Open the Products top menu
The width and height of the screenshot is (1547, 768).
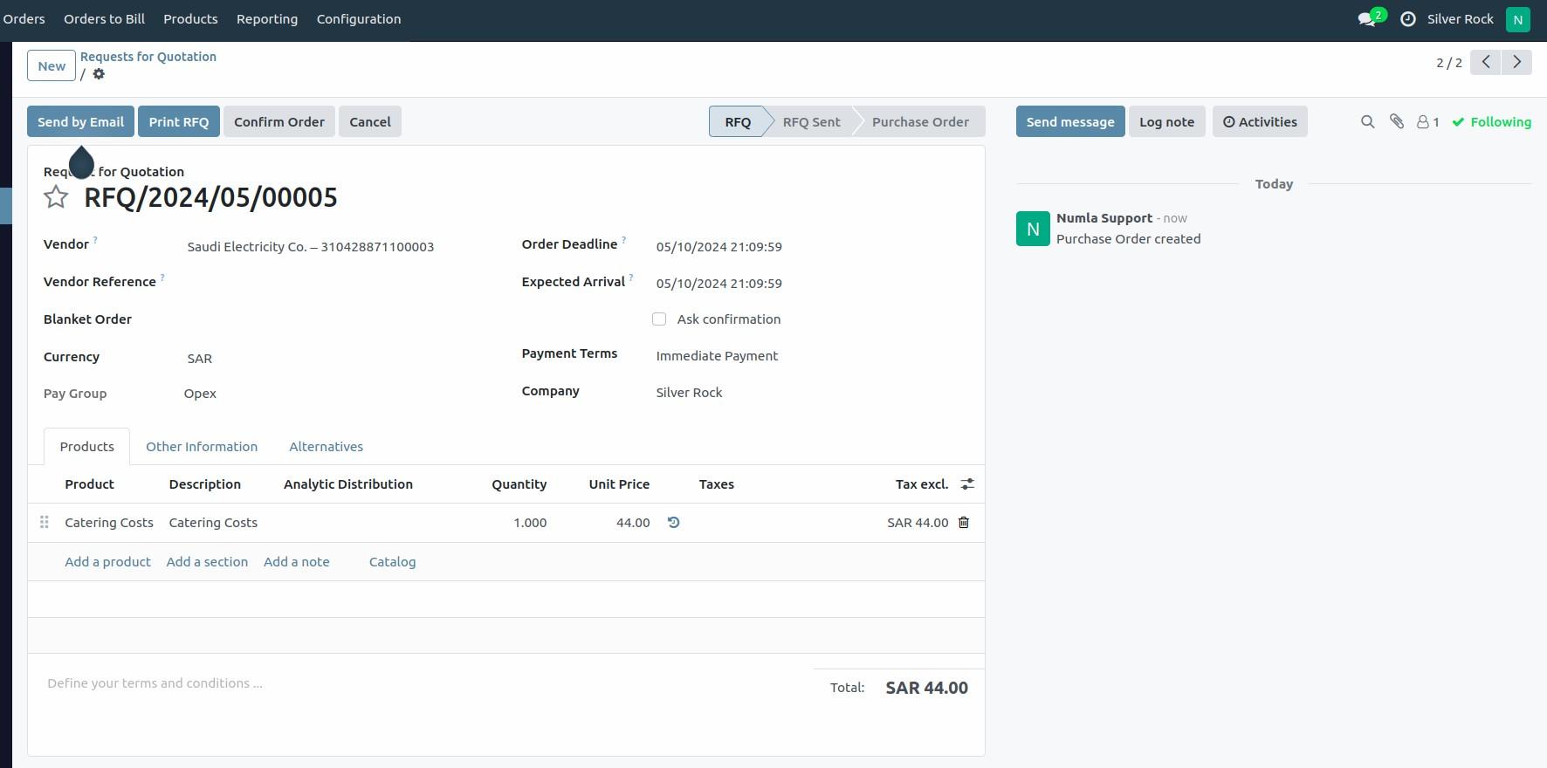tap(190, 19)
